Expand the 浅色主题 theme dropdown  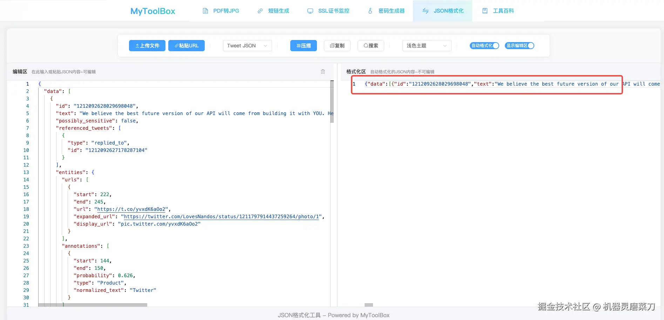[x=427, y=46]
